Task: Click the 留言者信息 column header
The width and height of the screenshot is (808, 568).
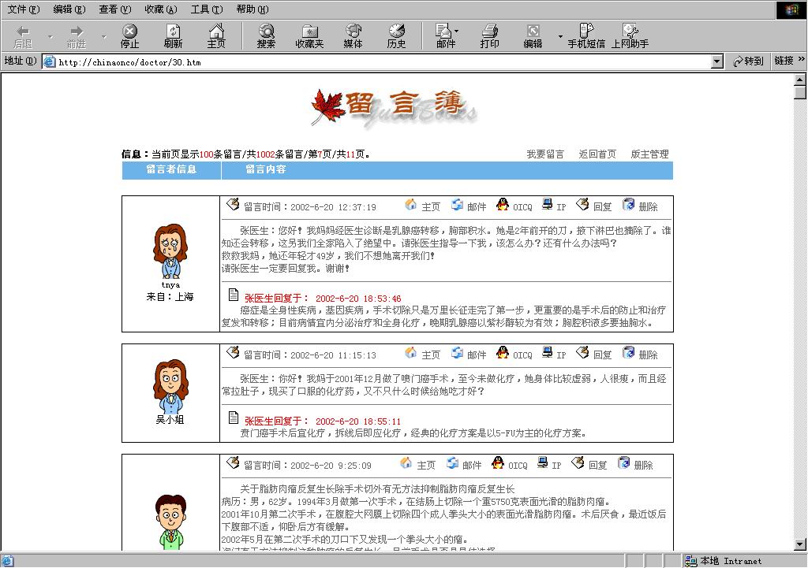Action: click(x=171, y=169)
